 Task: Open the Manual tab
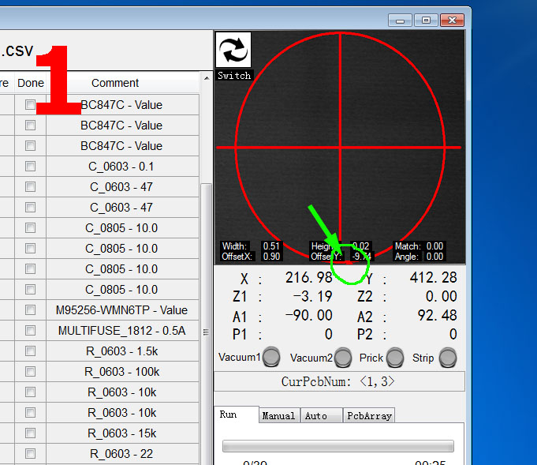279,415
